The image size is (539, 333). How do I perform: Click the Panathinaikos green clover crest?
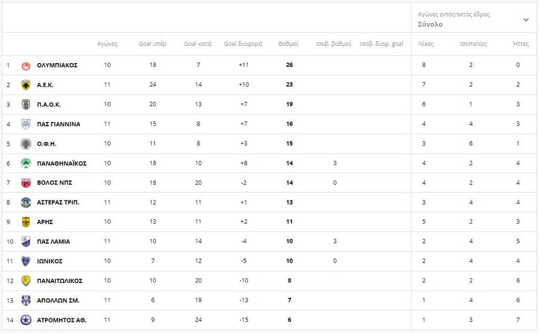[26, 163]
